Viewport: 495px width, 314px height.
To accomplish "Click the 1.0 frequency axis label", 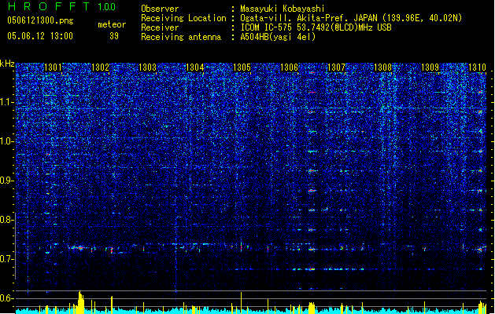I will pos(6,141).
